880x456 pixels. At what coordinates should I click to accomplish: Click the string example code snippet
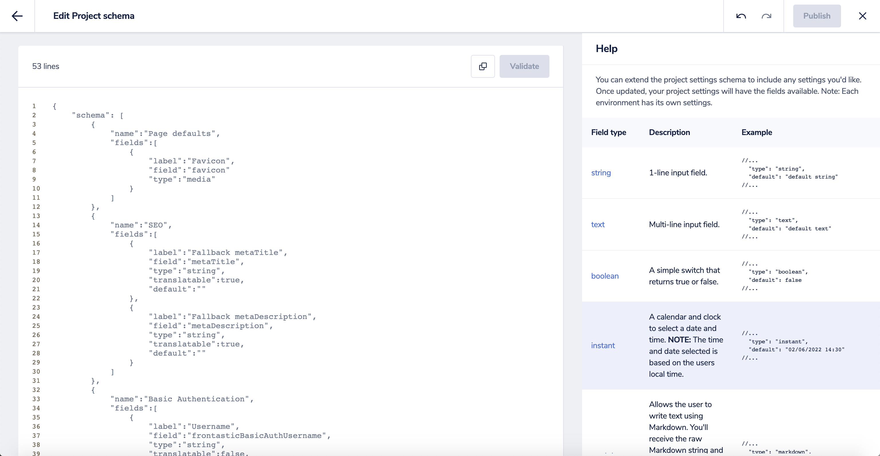pyautogui.click(x=789, y=173)
